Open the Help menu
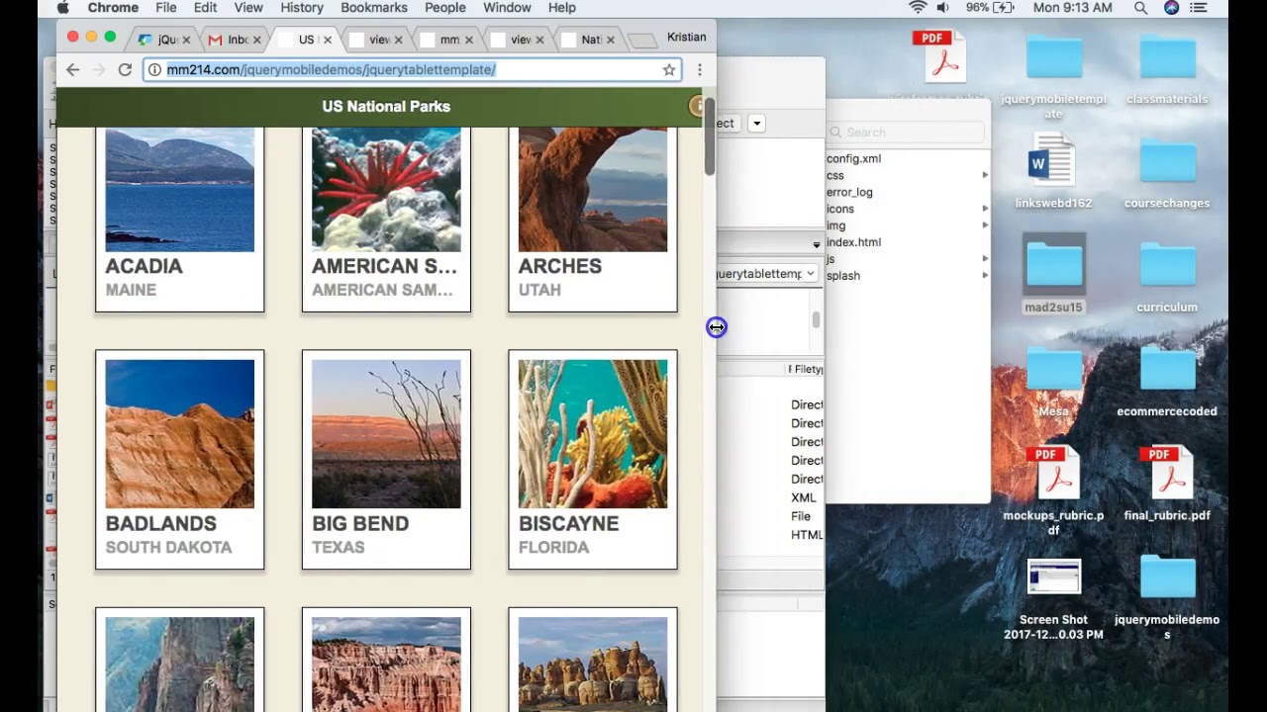1267x712 pixels. (561, 8)
